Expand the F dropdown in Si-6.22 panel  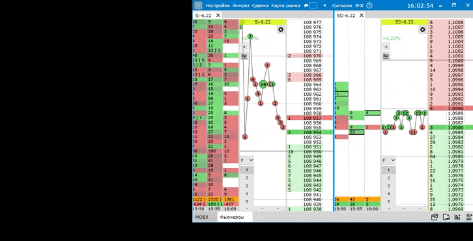coord(247,160)
